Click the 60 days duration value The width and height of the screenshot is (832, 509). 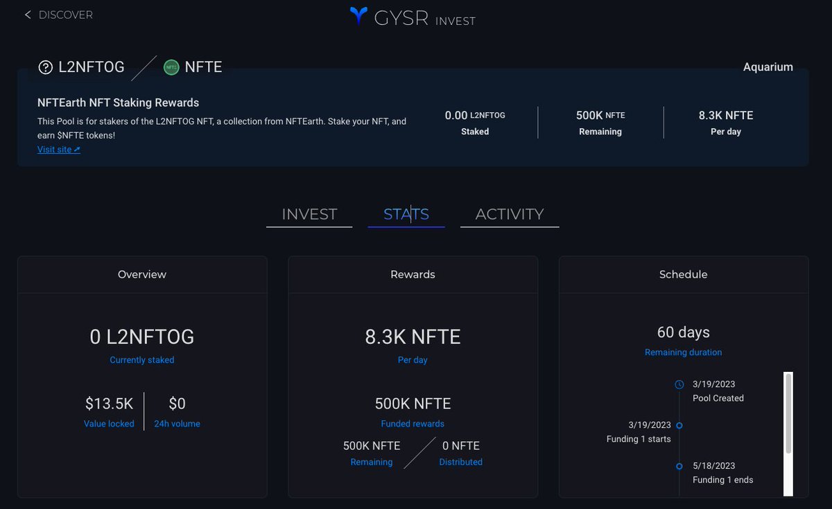tap(684, 332)
